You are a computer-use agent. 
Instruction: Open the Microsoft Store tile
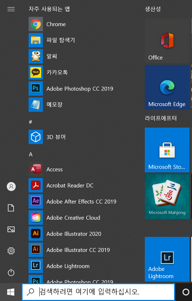(167, 150)
